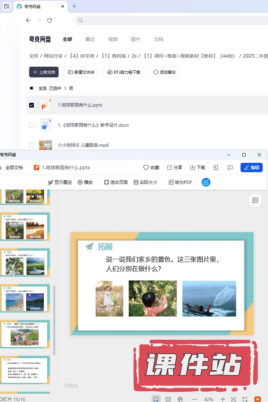The height and width of the screenshot is (402, 268).
Task: Start slideshow with the orange play icon
Action: [x=258, y=399]
